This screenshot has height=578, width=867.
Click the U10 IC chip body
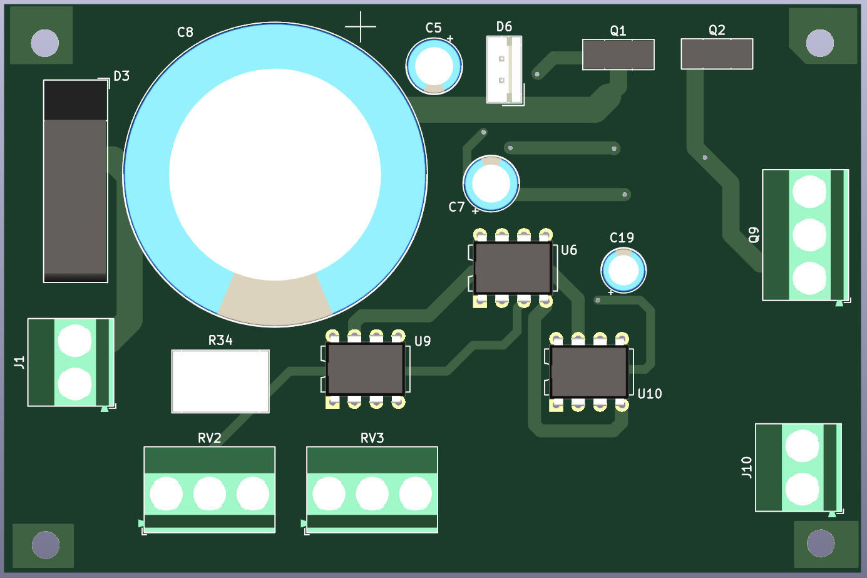[x=589, y=371]
